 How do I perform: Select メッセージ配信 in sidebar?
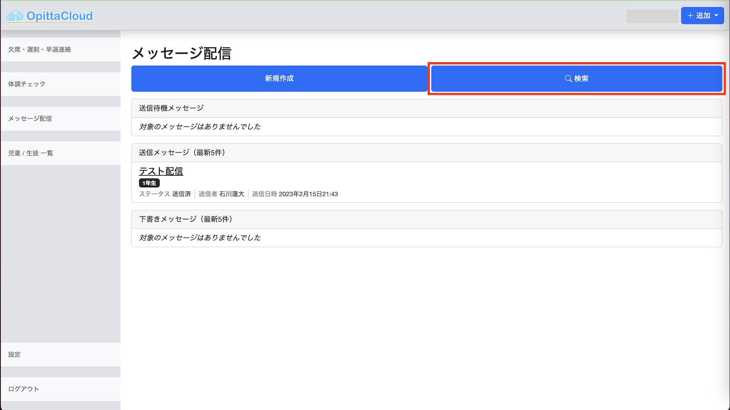coord(61,118)
